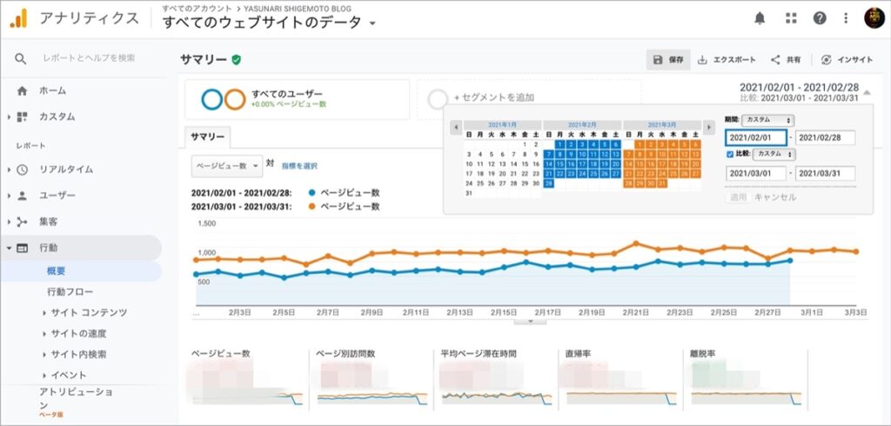Click the user account avatar
This screenshot has width=891, height=426.
[874, 18]
